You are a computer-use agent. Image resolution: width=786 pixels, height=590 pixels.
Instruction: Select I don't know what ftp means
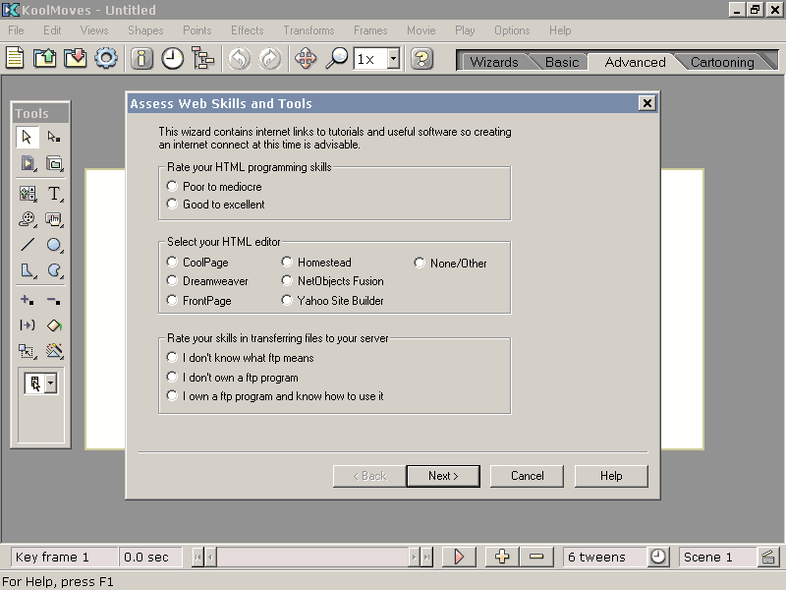point(172,357)
